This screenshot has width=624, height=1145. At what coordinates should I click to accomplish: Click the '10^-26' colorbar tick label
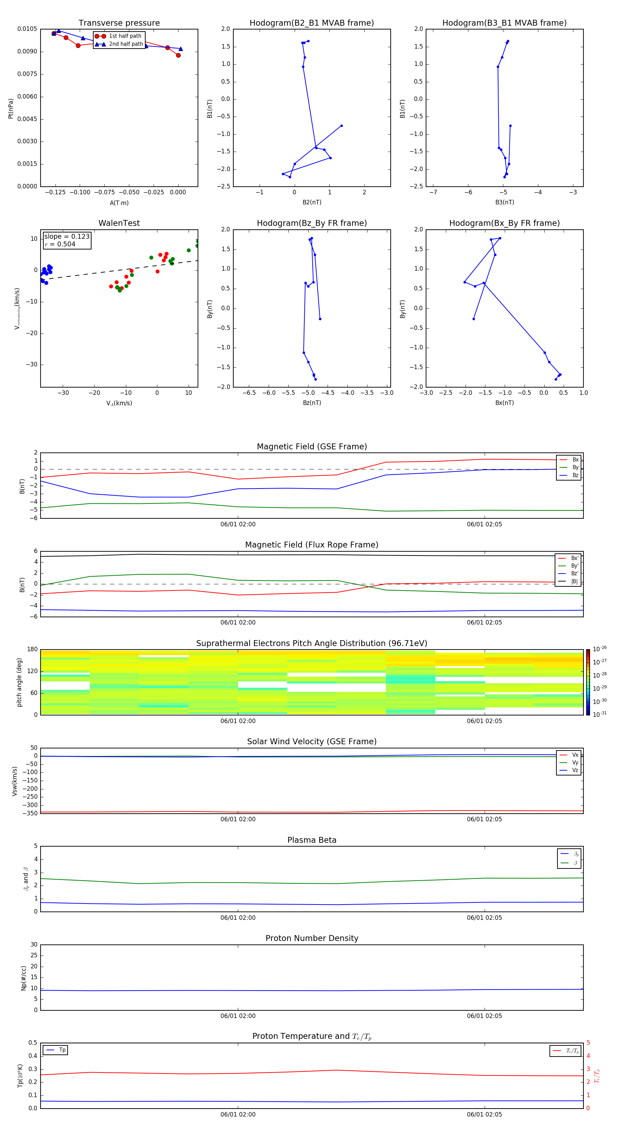point(600,648)
